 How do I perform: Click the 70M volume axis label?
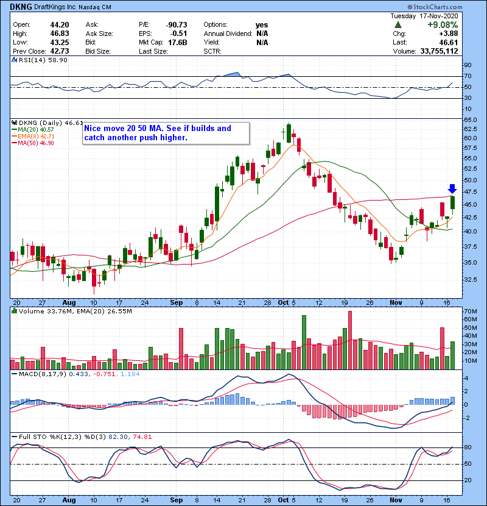tap(471, 312)
